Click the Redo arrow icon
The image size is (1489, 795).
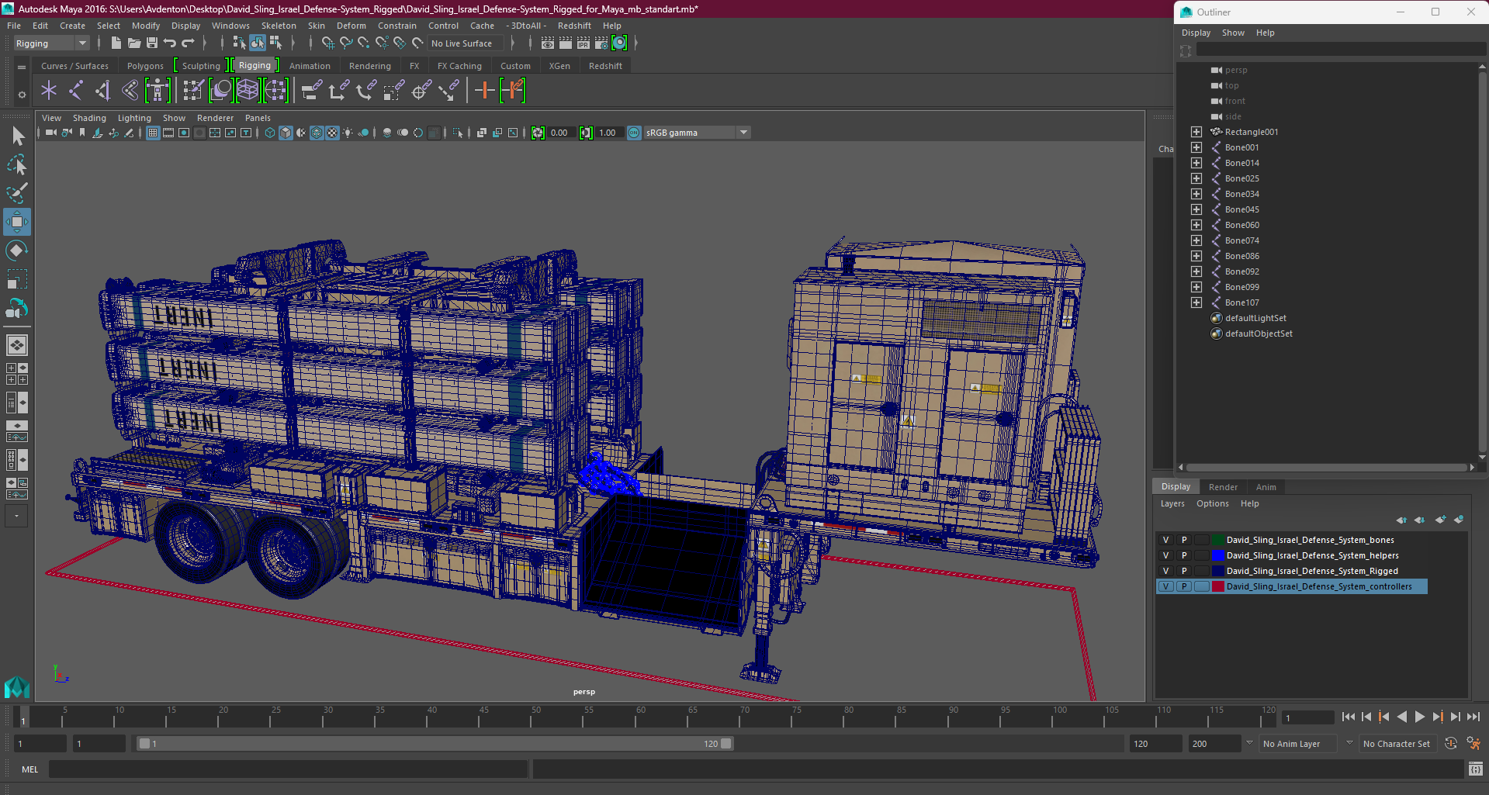tap(188, 43)
